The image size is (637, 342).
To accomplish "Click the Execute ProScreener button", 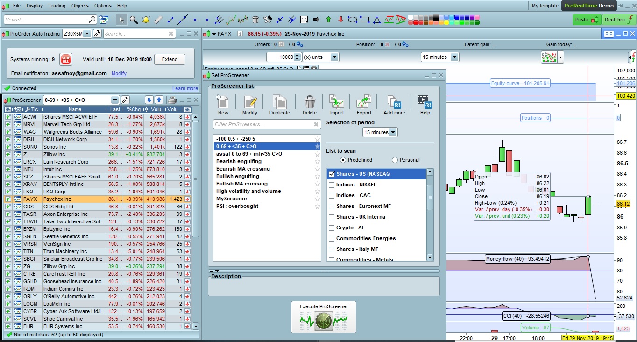I will point(324,317).
